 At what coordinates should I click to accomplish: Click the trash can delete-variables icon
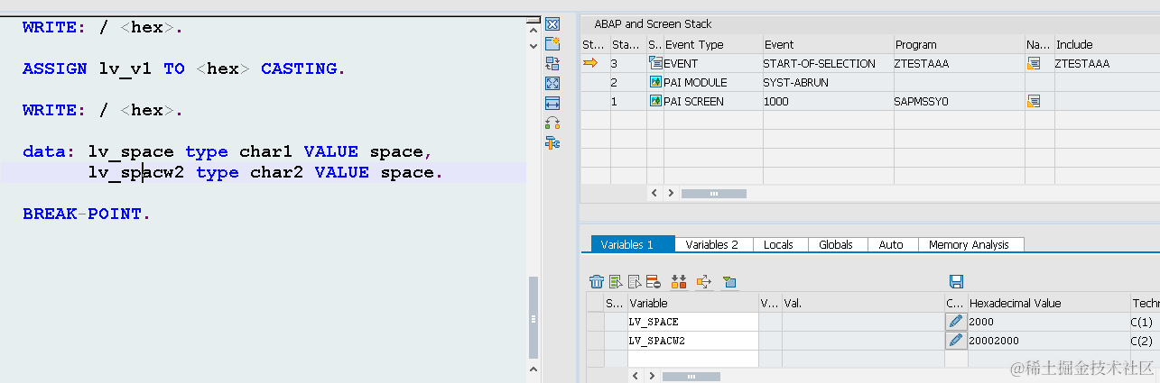(x=597, y=281)
